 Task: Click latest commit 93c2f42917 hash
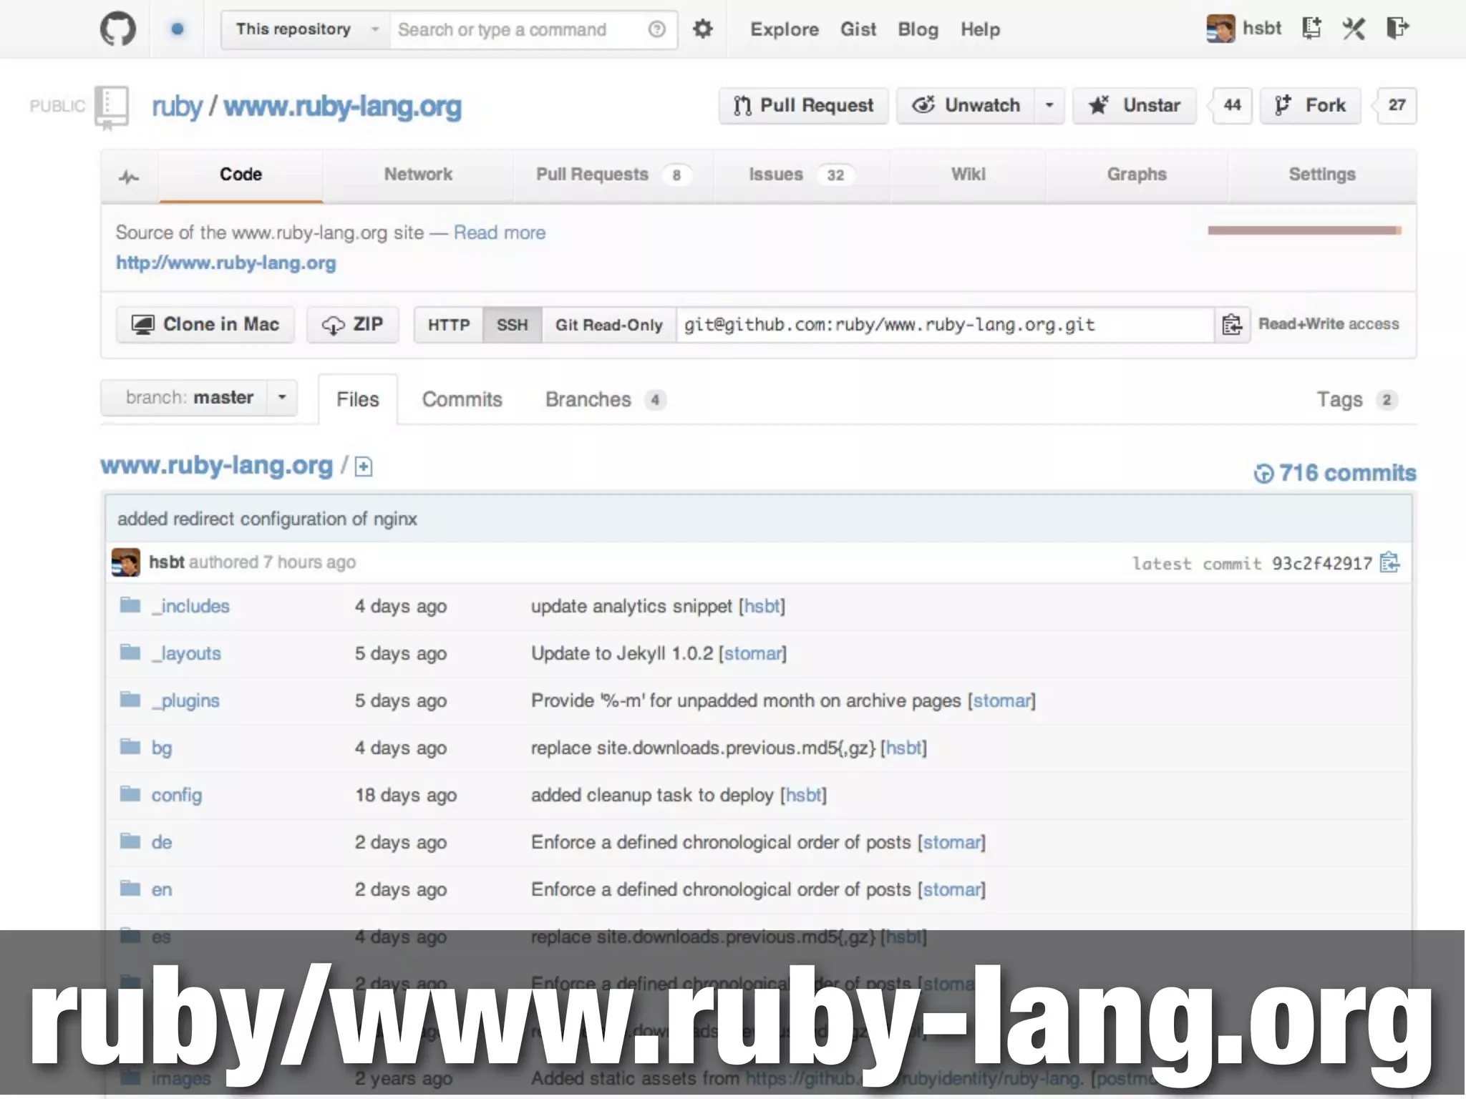tap(1321, 564)
